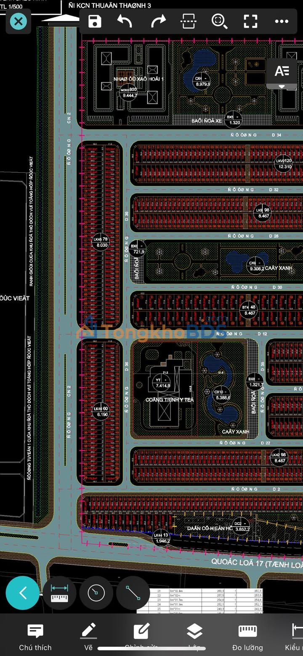Tap the LK42 98 block label
This screenshot has height=656, width=303.
coord(279,458)
